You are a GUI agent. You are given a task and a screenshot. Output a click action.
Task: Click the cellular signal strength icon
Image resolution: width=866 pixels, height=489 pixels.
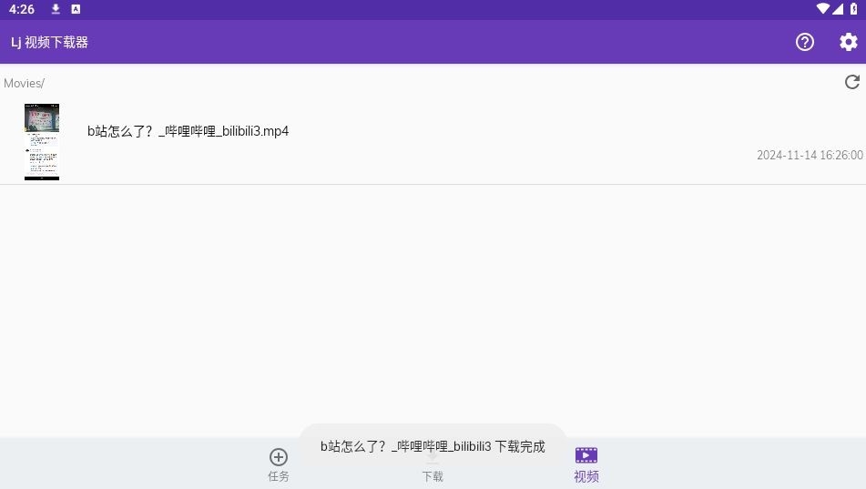(838, 9)
